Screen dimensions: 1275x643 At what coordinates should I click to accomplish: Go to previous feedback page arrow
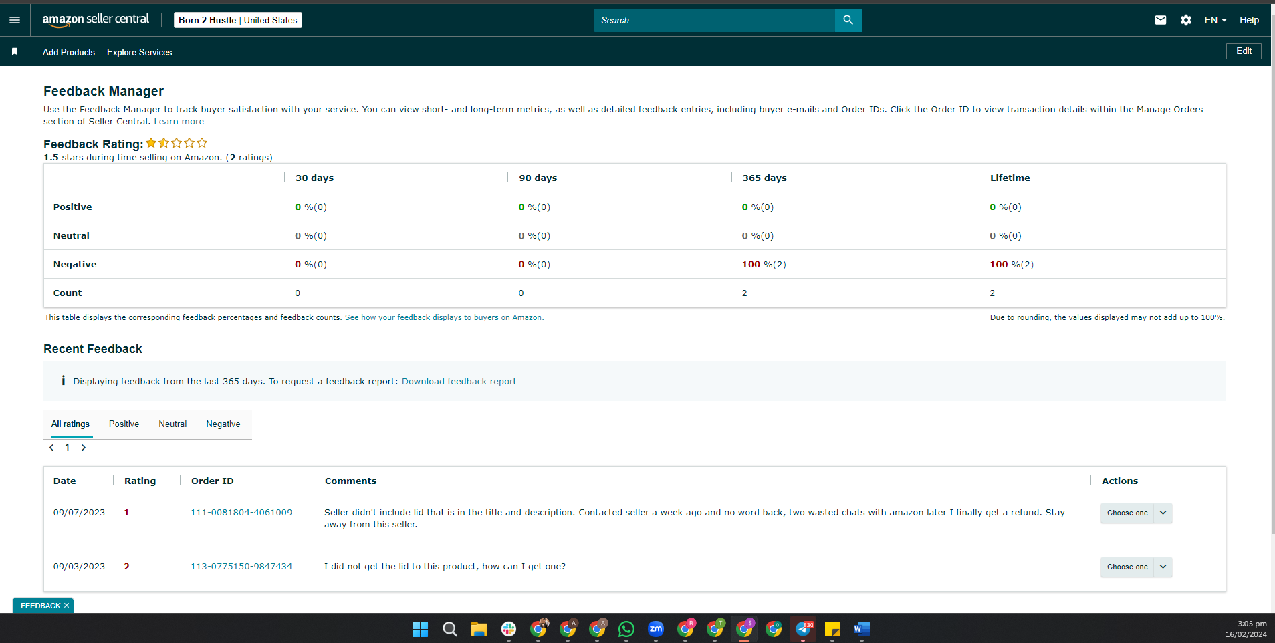click(x=51, y=448)
